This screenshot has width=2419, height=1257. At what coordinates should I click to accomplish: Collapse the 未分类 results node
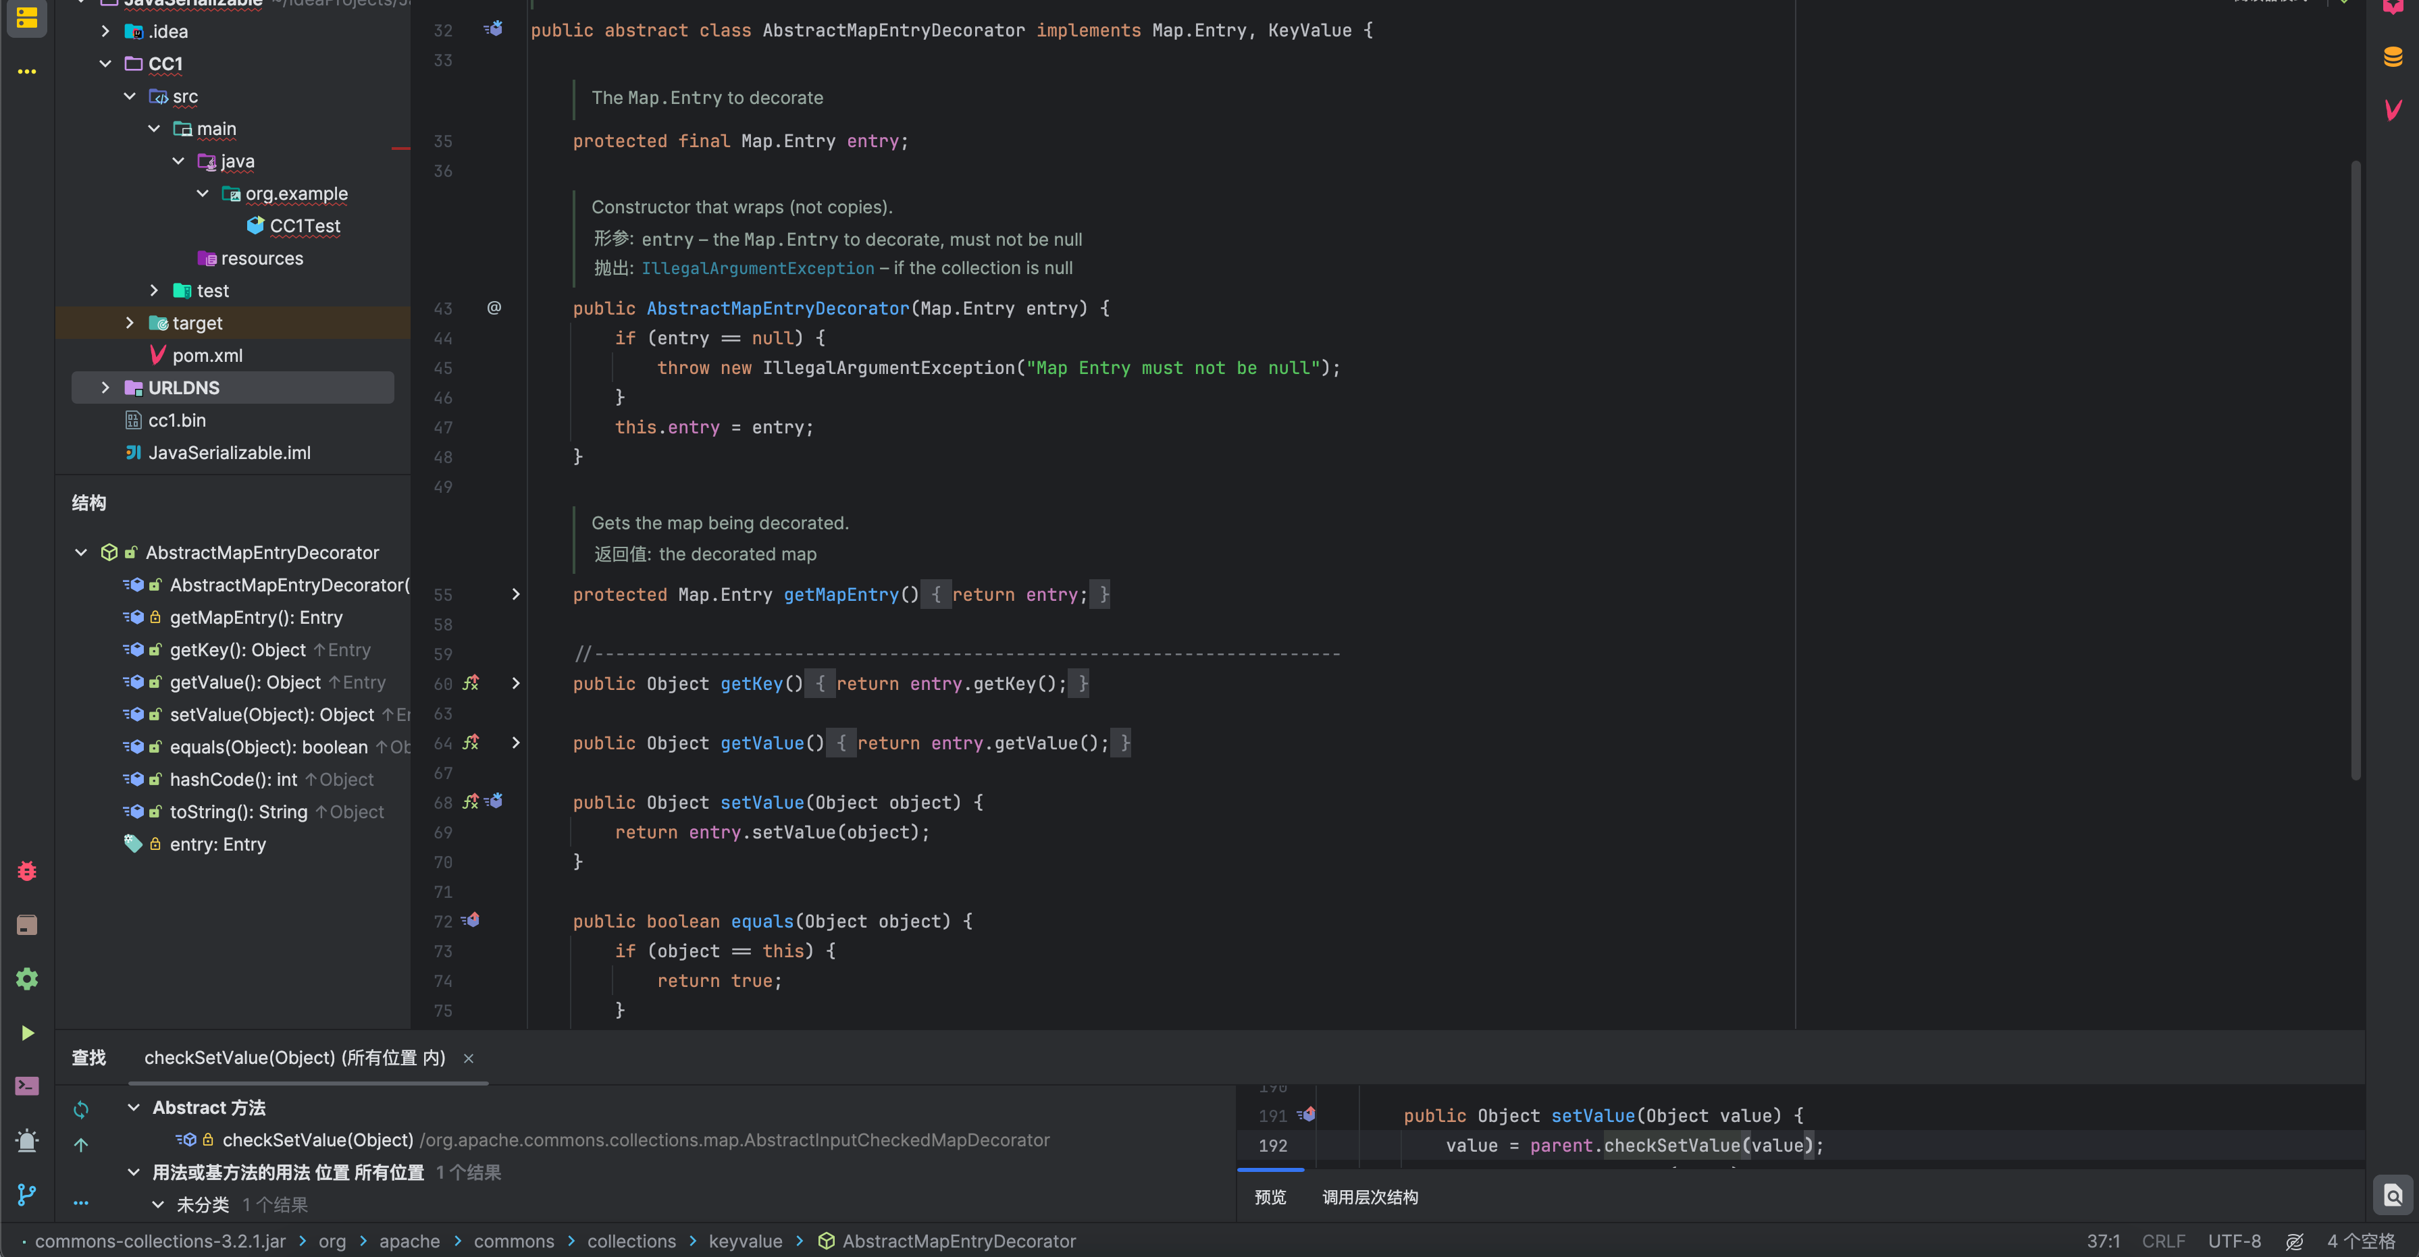point(158,1204)
